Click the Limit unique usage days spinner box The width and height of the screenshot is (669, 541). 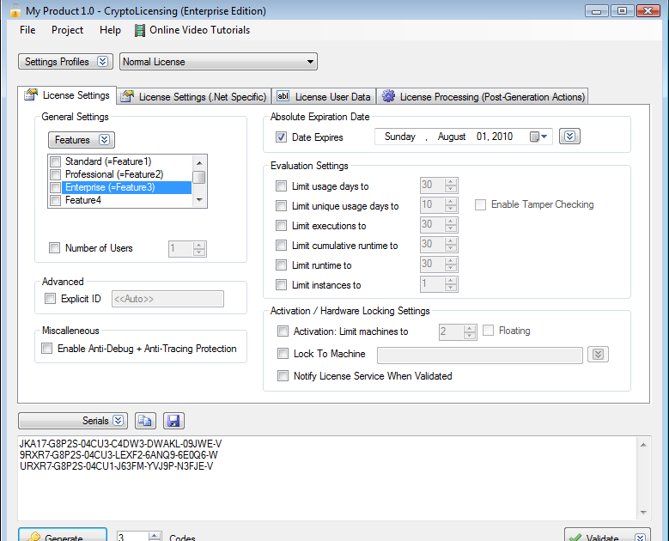click(x=439, y=205)
